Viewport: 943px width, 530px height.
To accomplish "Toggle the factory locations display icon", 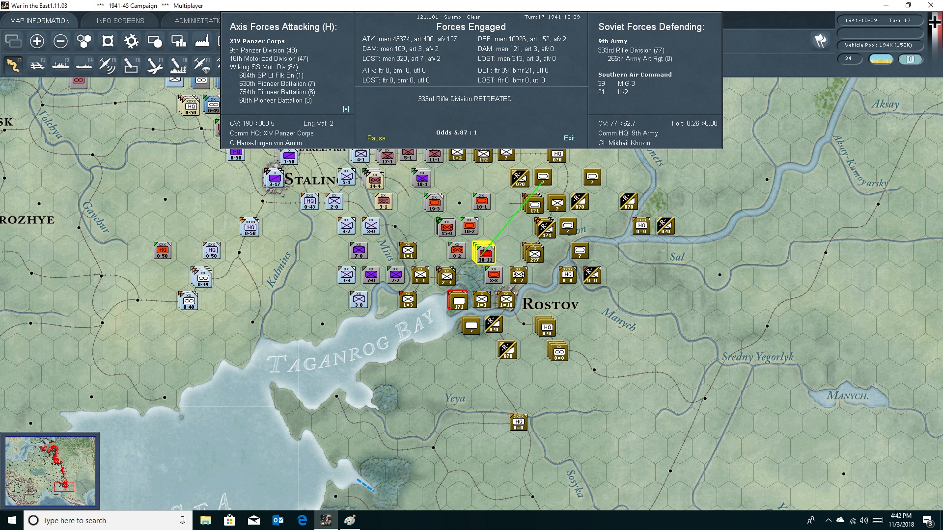I will (x=202, y=41).
